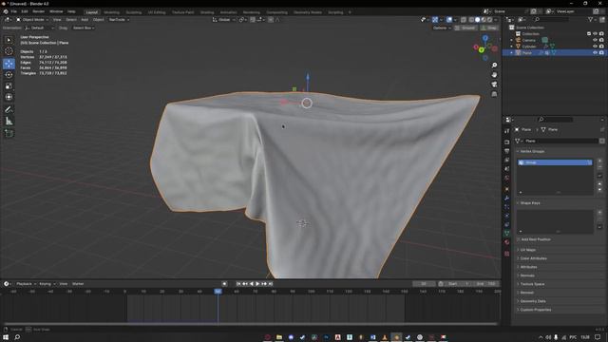This screenshot has width=608, height=342.
Task: Switch to the Shading workspace tab
Action: click(207, 12)
